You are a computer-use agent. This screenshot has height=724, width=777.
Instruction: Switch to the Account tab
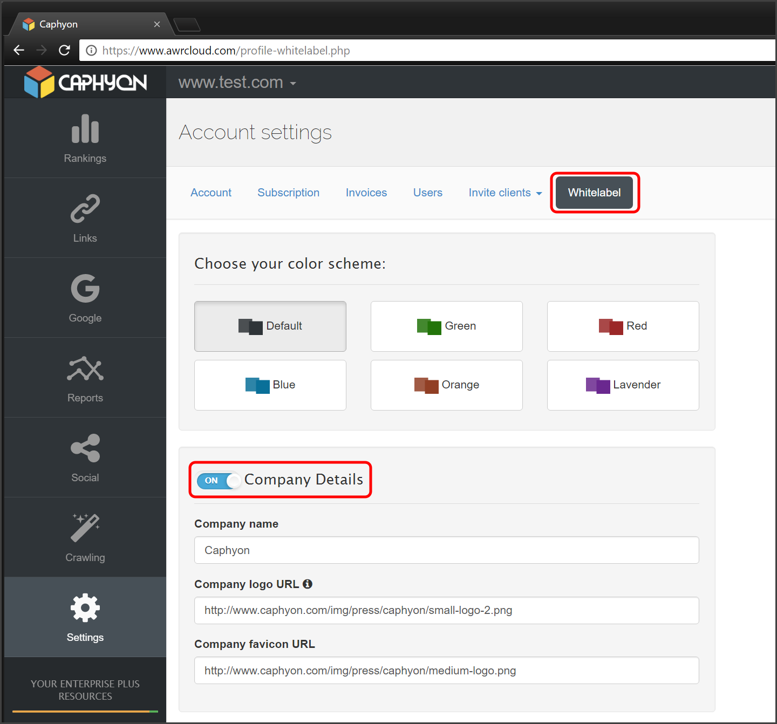pyautogui.click(x=211, y=193)
